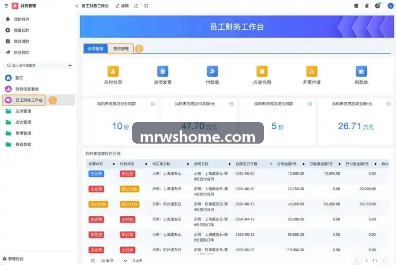Click the plus button beside the search box

tap(70, 65)
